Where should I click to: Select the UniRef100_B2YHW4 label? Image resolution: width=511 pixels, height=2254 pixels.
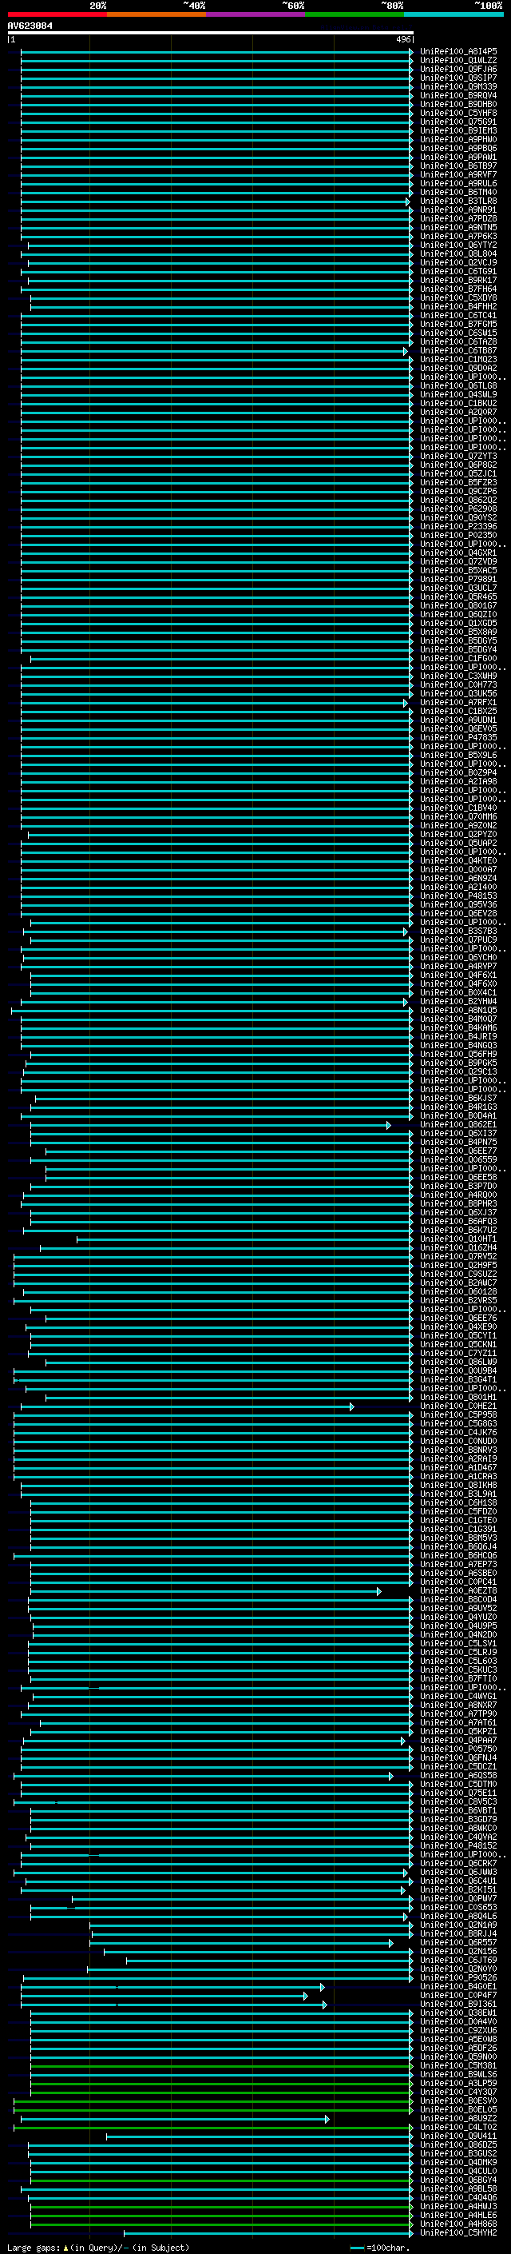(458, 1001)
